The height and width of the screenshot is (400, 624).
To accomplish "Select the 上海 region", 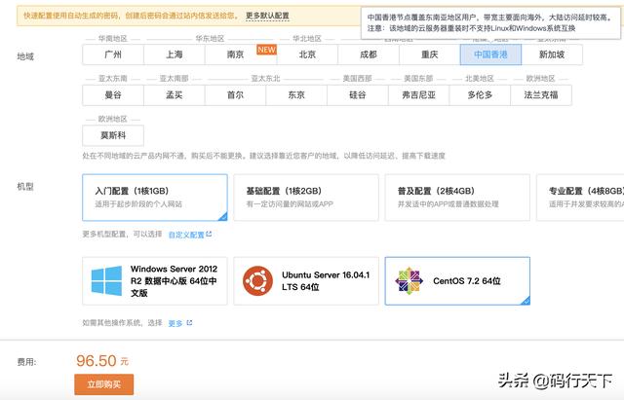I will tap(175, 55).
